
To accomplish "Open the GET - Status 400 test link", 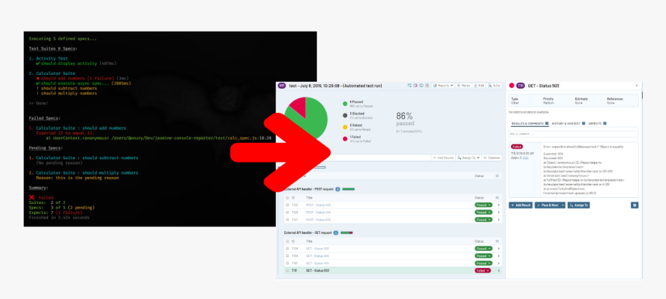I will click(x=318, y=256).
